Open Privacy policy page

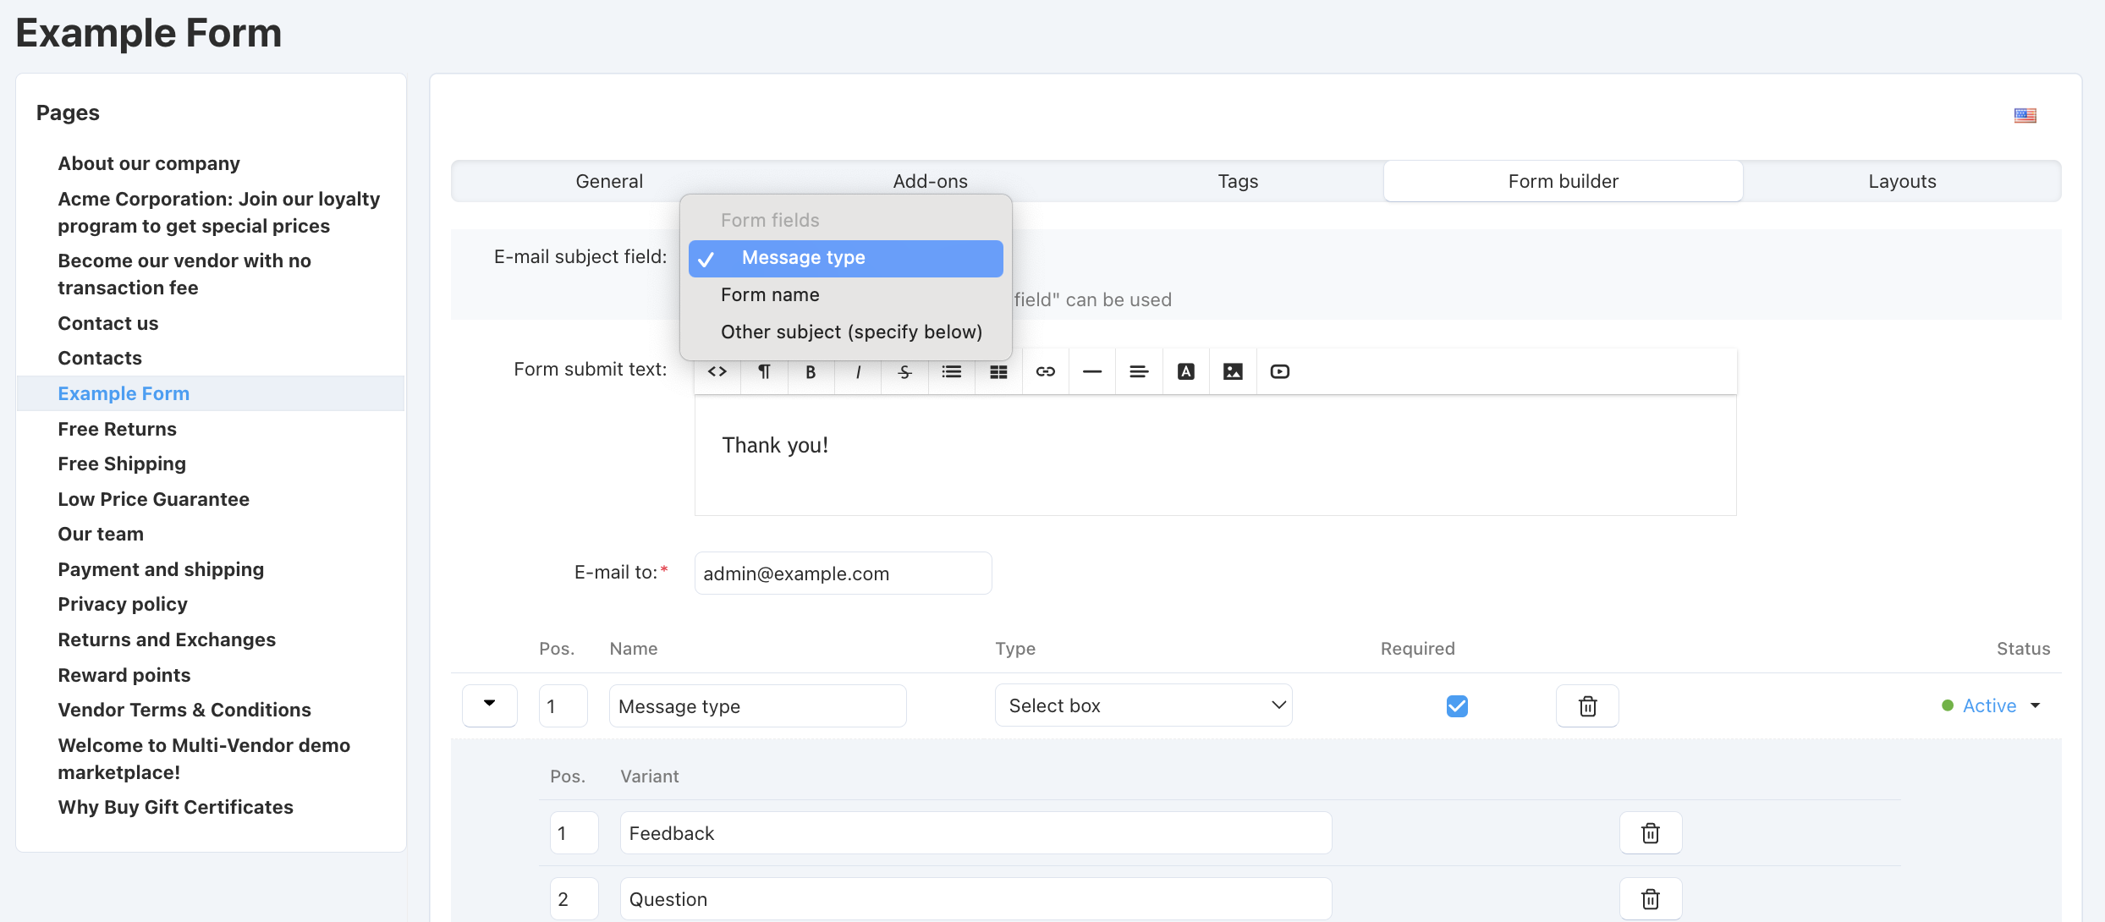pos(123,604)
